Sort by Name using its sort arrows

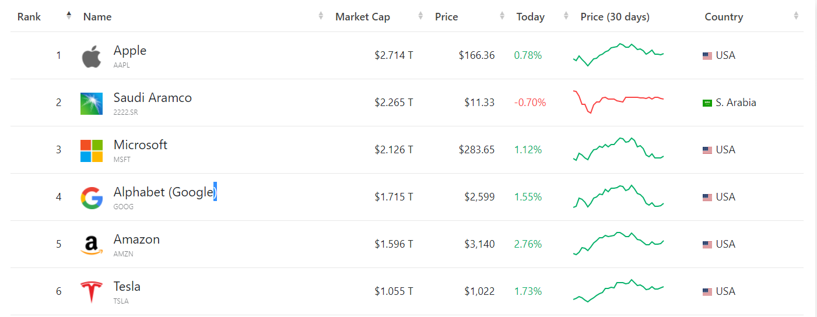coord(321,16)
